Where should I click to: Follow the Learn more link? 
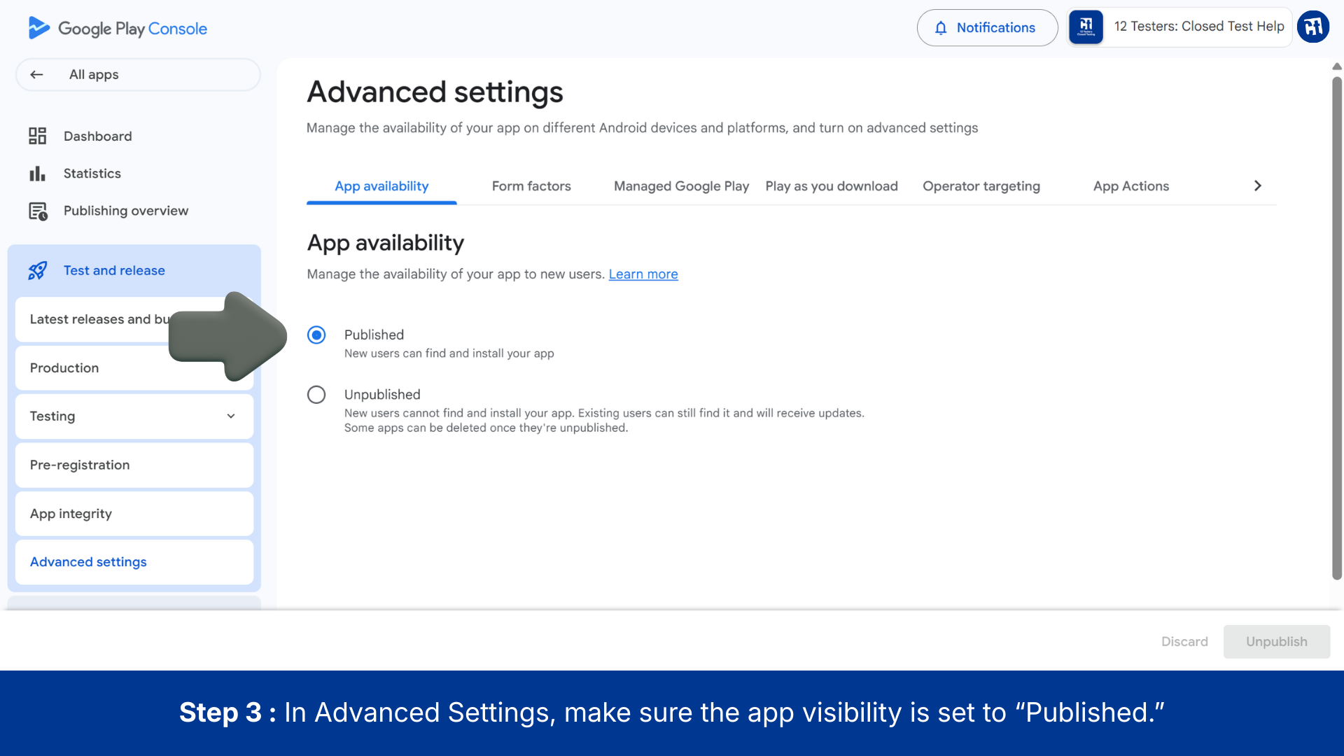click(x=643, y=274)
